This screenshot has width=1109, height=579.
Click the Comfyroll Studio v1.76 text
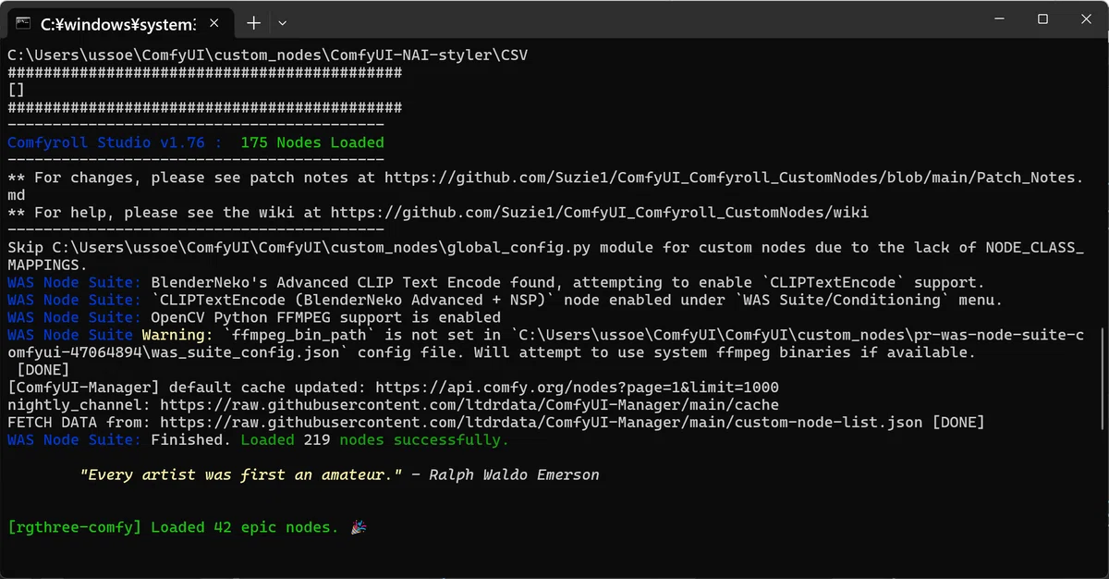105,142
